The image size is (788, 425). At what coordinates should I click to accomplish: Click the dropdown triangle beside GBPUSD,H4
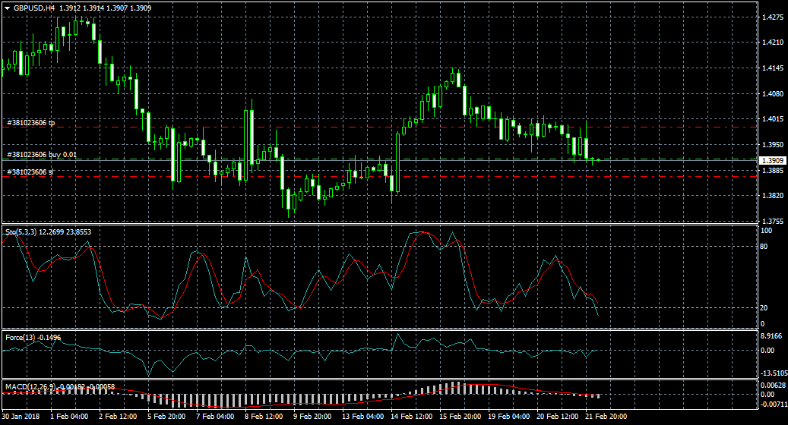tap(7, 8)
